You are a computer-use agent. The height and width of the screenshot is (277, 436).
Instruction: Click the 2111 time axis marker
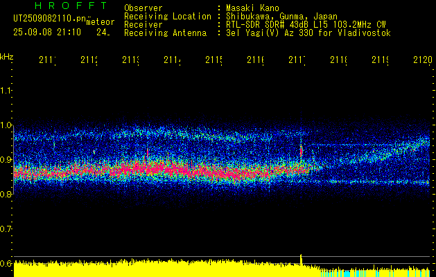(48, 60)
